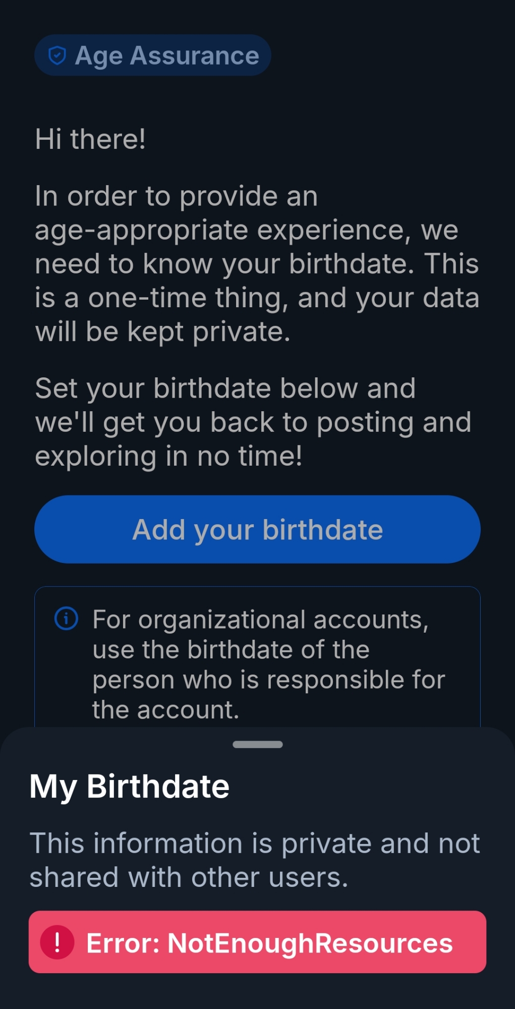Click the bottom sheet drag handle
Screen dimensions: 515x1009
[x=257, y=744]
